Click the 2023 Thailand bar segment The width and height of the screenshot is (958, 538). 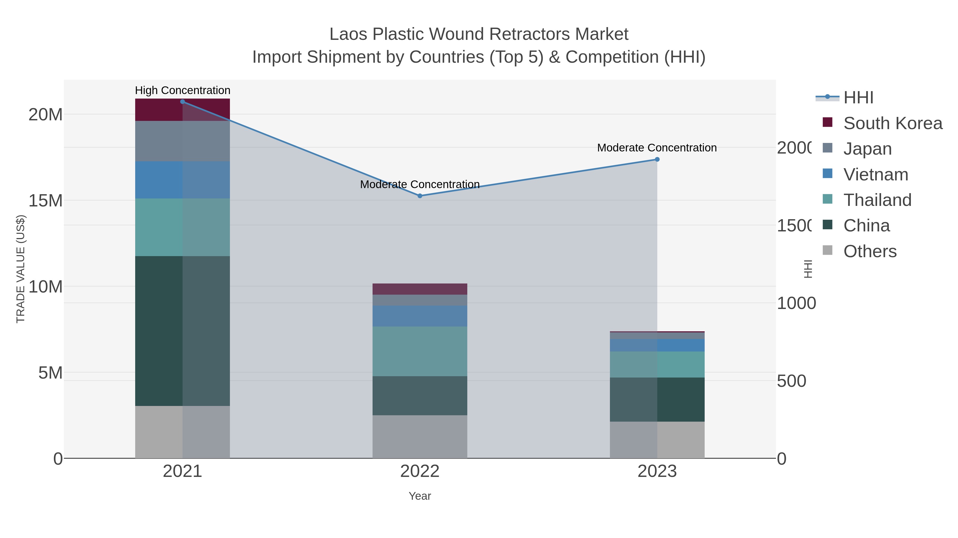tap(657, 365)
